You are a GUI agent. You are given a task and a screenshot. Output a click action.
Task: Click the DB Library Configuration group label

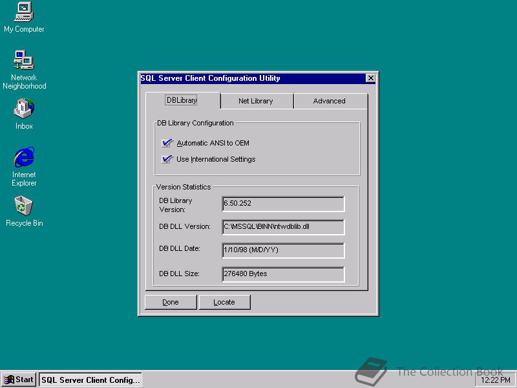tap(195, 123)
